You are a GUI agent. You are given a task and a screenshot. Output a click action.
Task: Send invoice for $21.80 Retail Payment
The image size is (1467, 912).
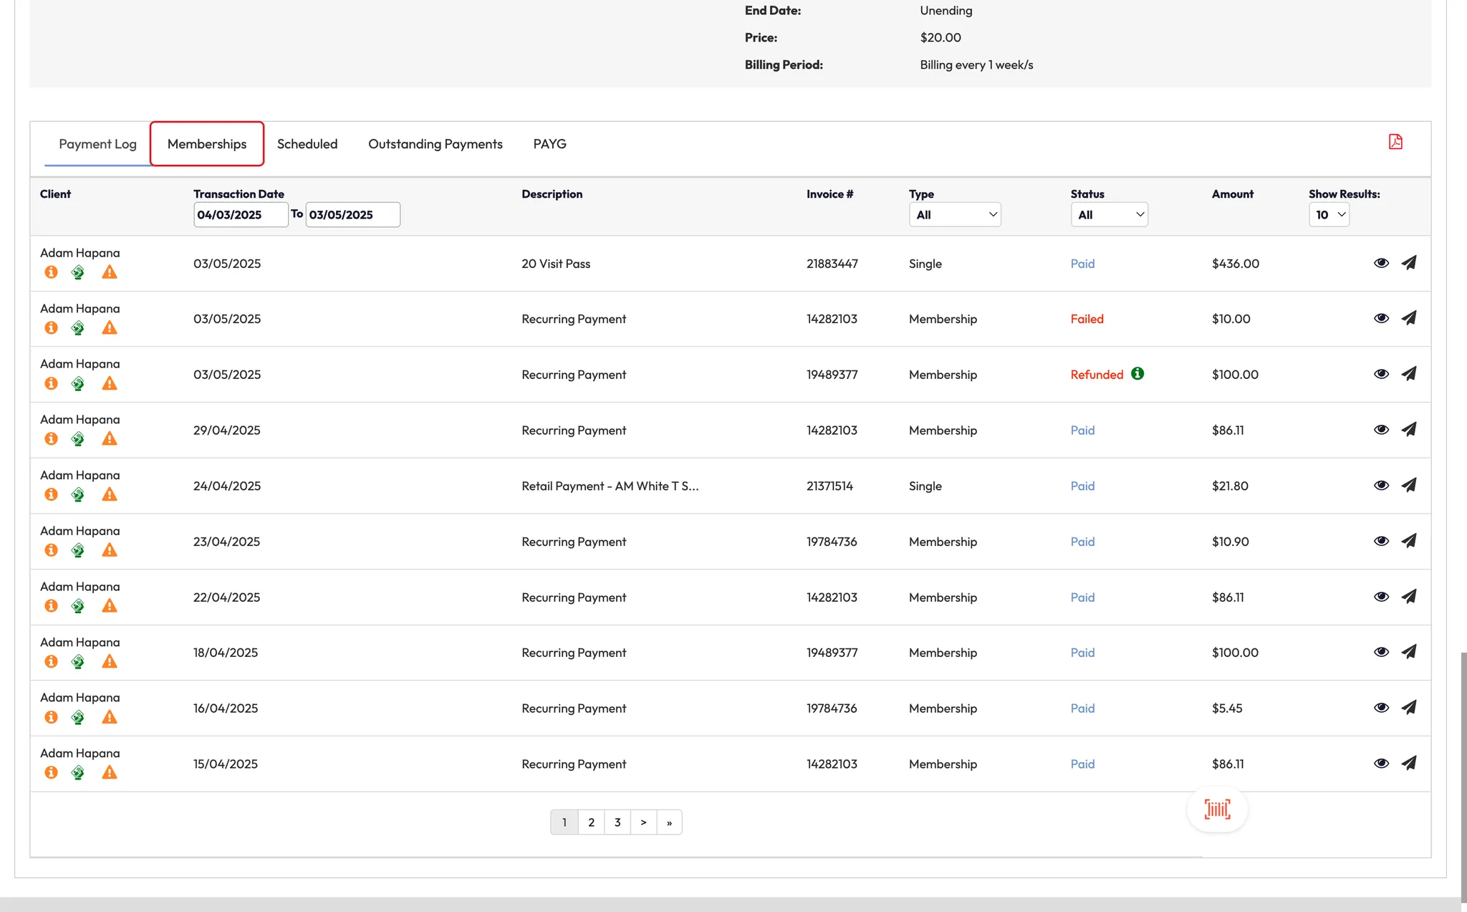point(1408,485)
